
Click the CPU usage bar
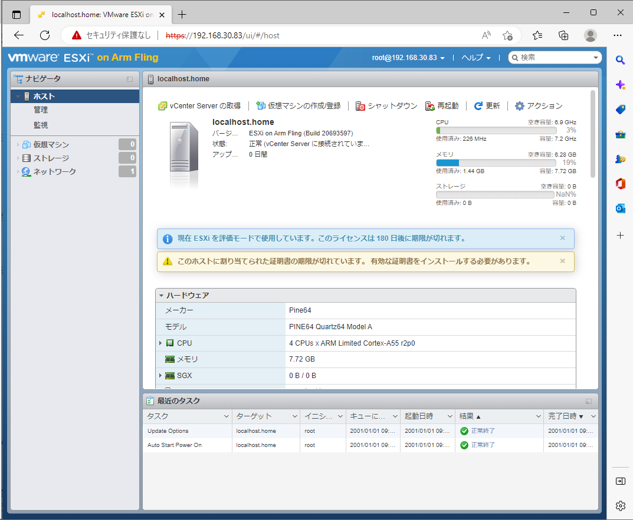pos(496,131)
